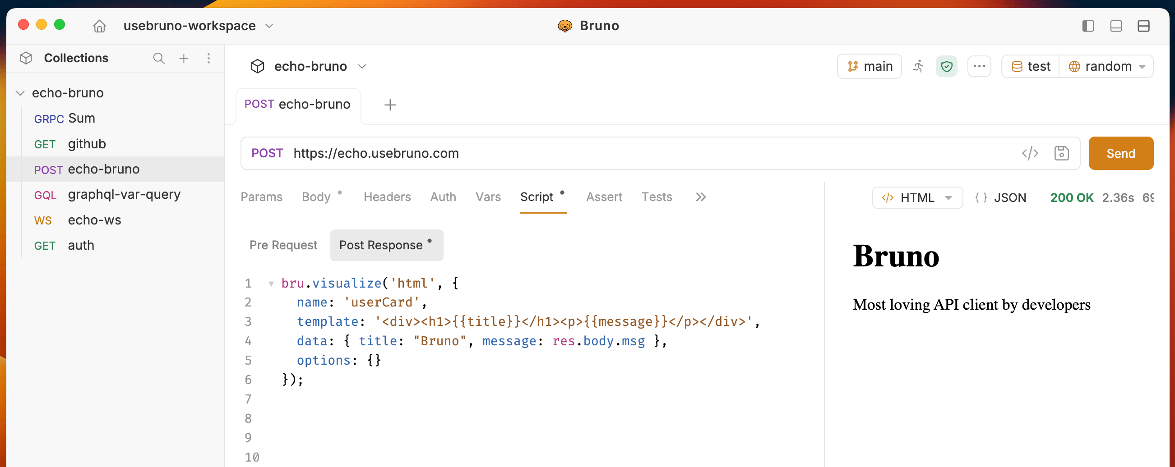The image size is (1175, 467).
Task: Switch to the vertical split layout icon
Action: (1143, 26)
